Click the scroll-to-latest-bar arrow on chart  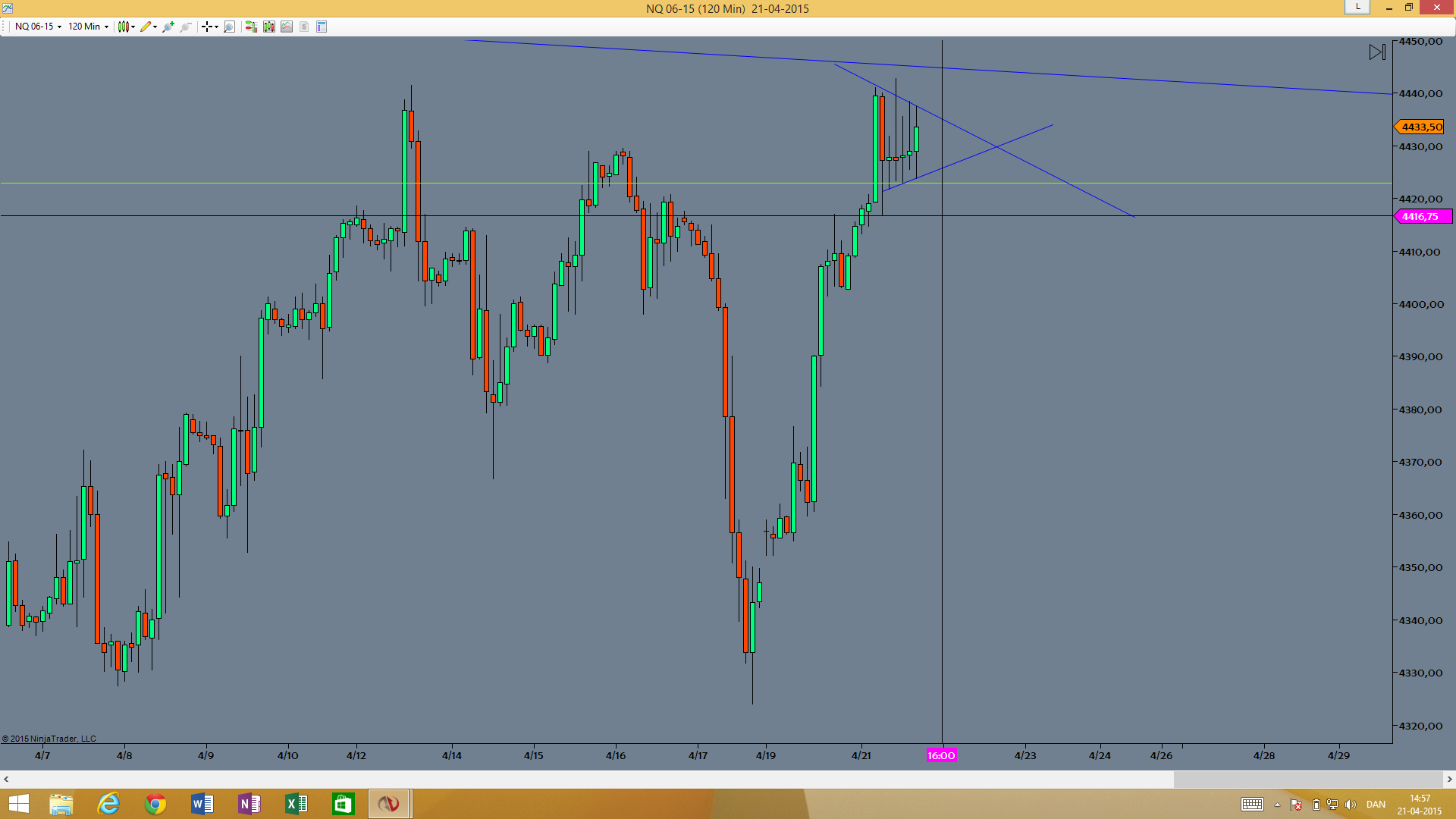(1377, 52)
